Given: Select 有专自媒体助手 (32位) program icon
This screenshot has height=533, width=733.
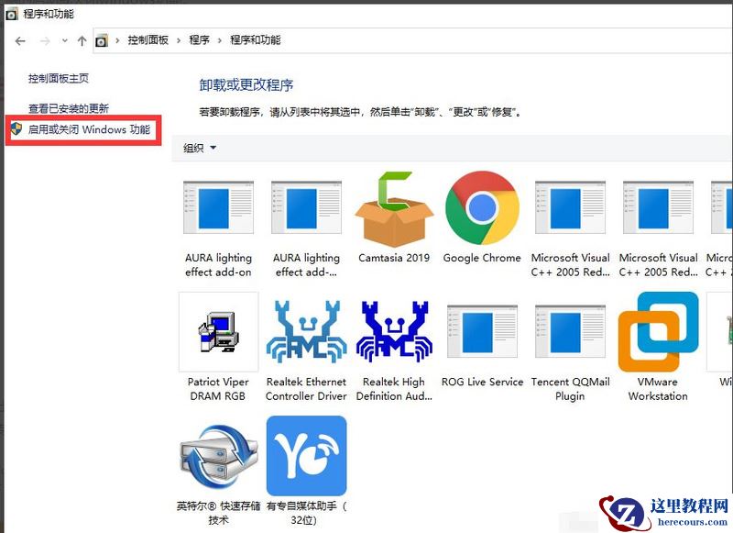Looking at the screenshot, I should 305,456.
